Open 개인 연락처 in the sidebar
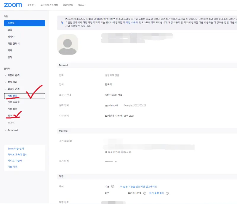 click(x=13, y=43)
